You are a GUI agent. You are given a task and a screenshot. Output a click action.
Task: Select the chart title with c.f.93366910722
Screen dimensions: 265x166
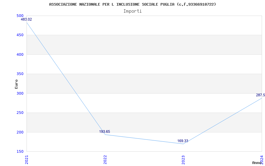point(132,4)
